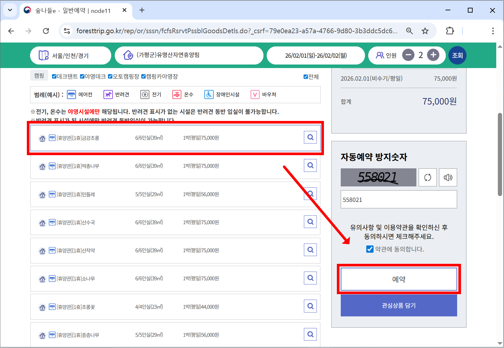Click the page vertical scrollbar thumb
Screen dimensions: 504x348
click(500, 154)
